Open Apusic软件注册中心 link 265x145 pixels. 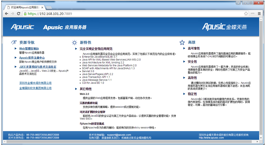click(32, 58)
